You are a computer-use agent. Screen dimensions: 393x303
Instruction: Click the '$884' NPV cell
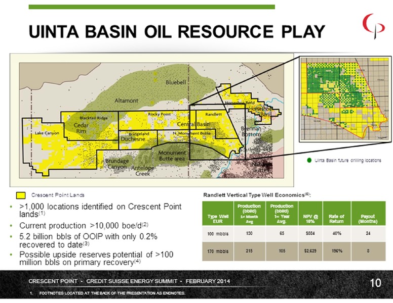pos(310,233)
